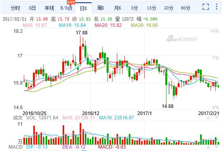Show the 15分 fifteen-minute chart
This screenshot has width=222, height=151.
[151, 8]
